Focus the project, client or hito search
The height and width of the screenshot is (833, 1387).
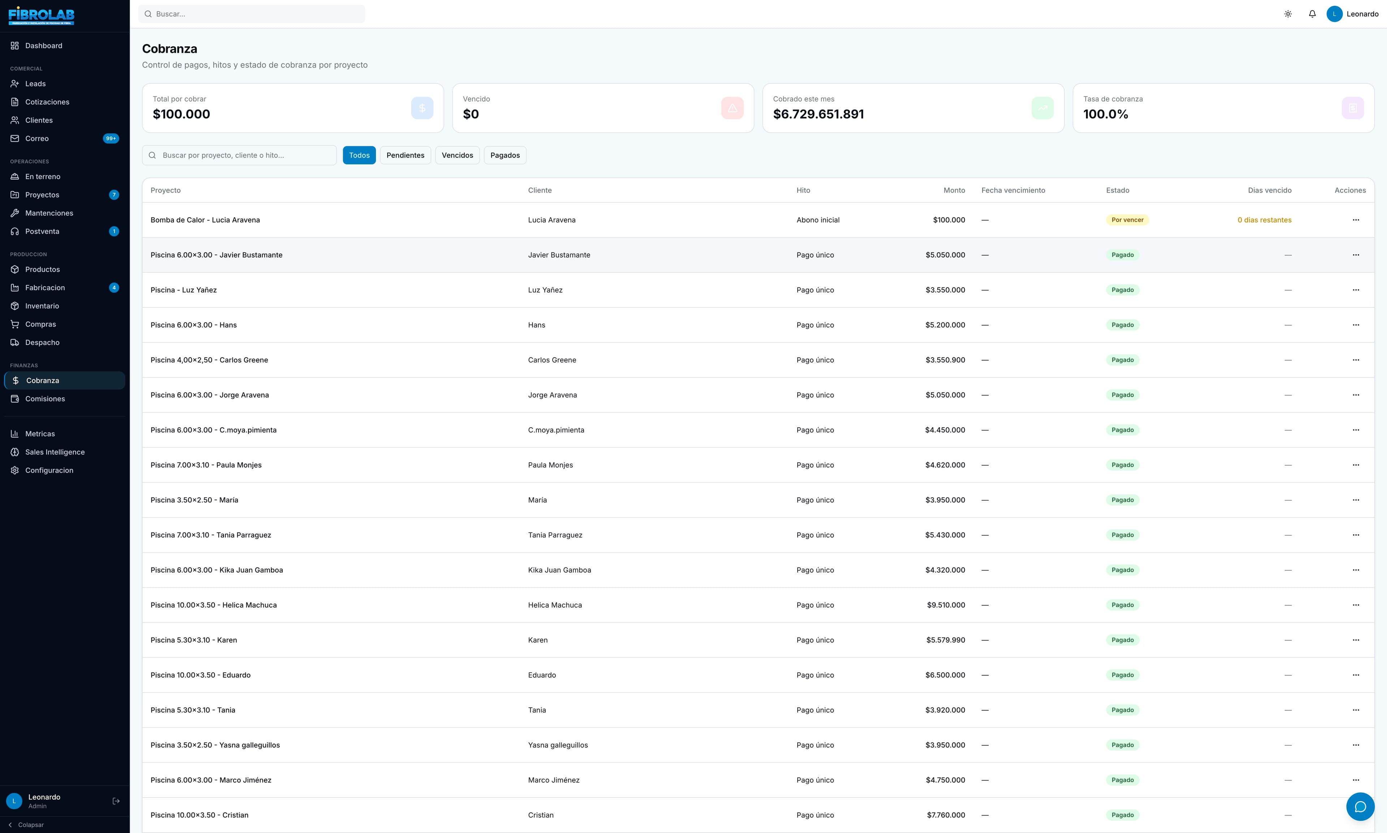(x=239, y=155)
